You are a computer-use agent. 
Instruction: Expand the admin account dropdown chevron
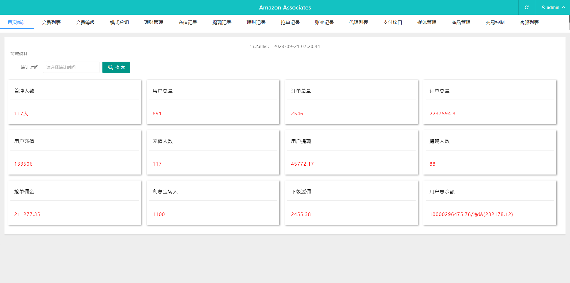click(x=564, y=7)
